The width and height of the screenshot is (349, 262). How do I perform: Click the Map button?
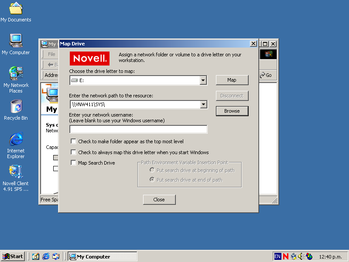[x=232, y=80]
